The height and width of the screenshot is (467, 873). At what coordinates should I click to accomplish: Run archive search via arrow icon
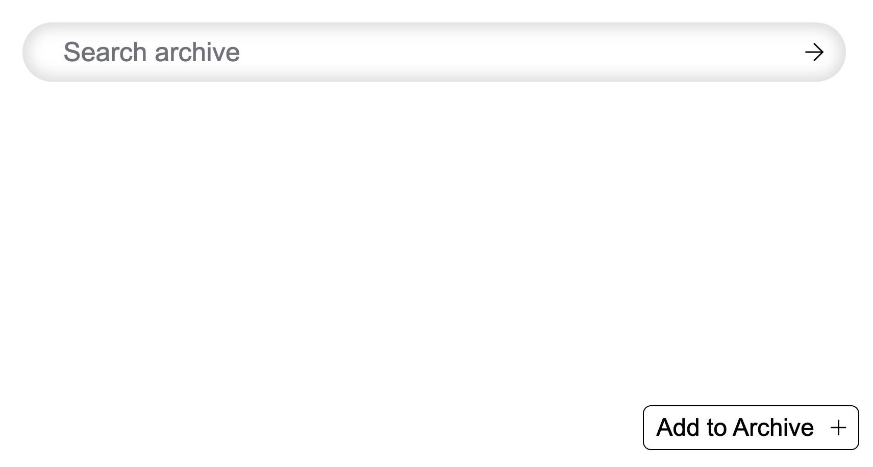(814, 52)
